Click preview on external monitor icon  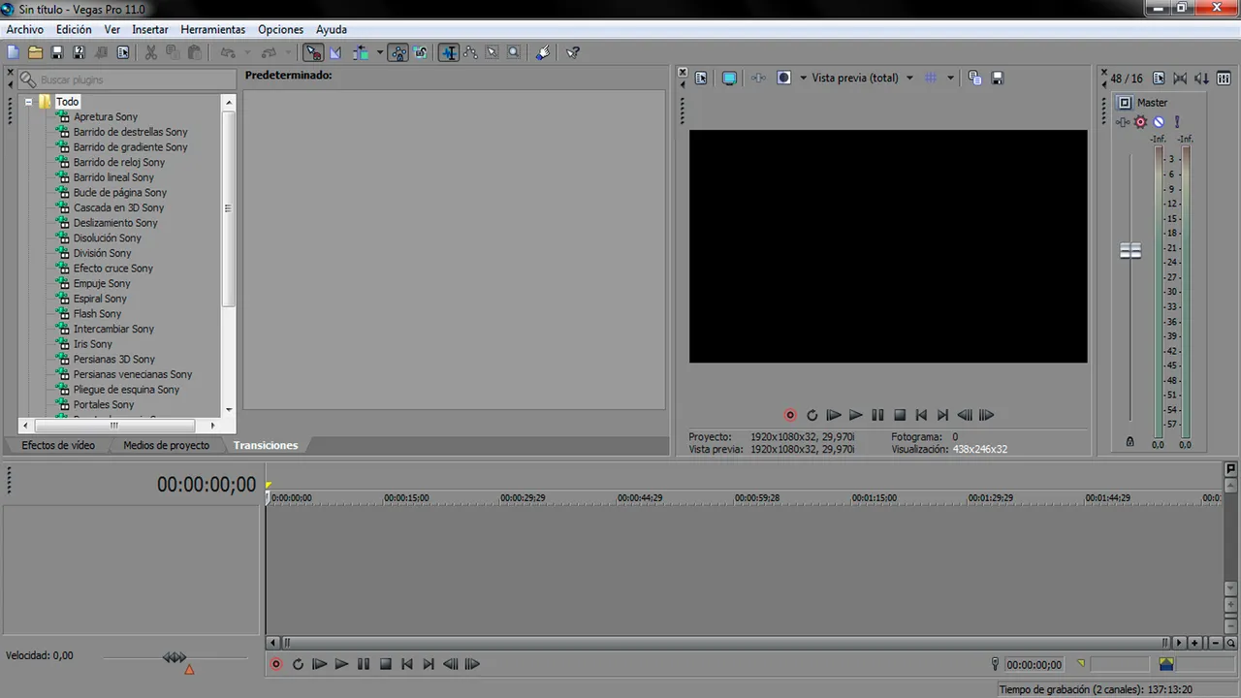click(729, 78)
